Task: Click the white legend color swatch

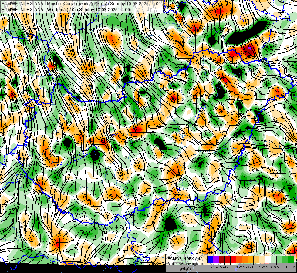Action: point(268,259)
